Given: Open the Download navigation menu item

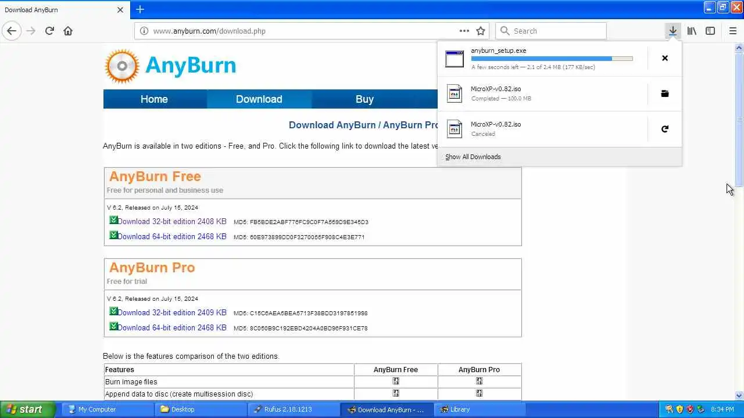Looking at the screenshot, I should 259,99.
